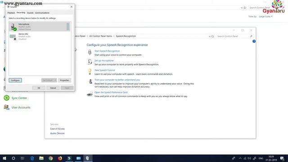Viewport: 288px width, 162px height.
Task: Click the ENG language indicator
Action: point(261,158)
